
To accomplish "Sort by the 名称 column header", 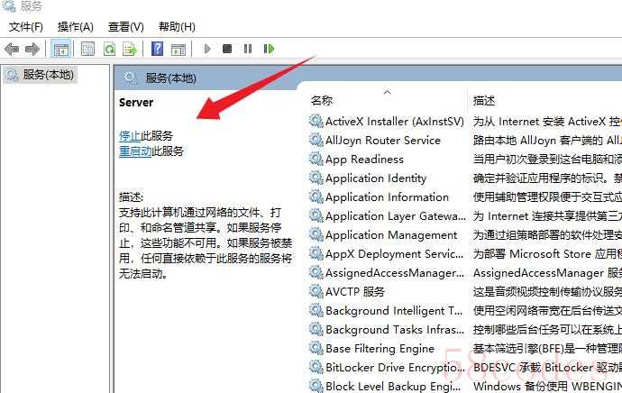I will point(322,100).
